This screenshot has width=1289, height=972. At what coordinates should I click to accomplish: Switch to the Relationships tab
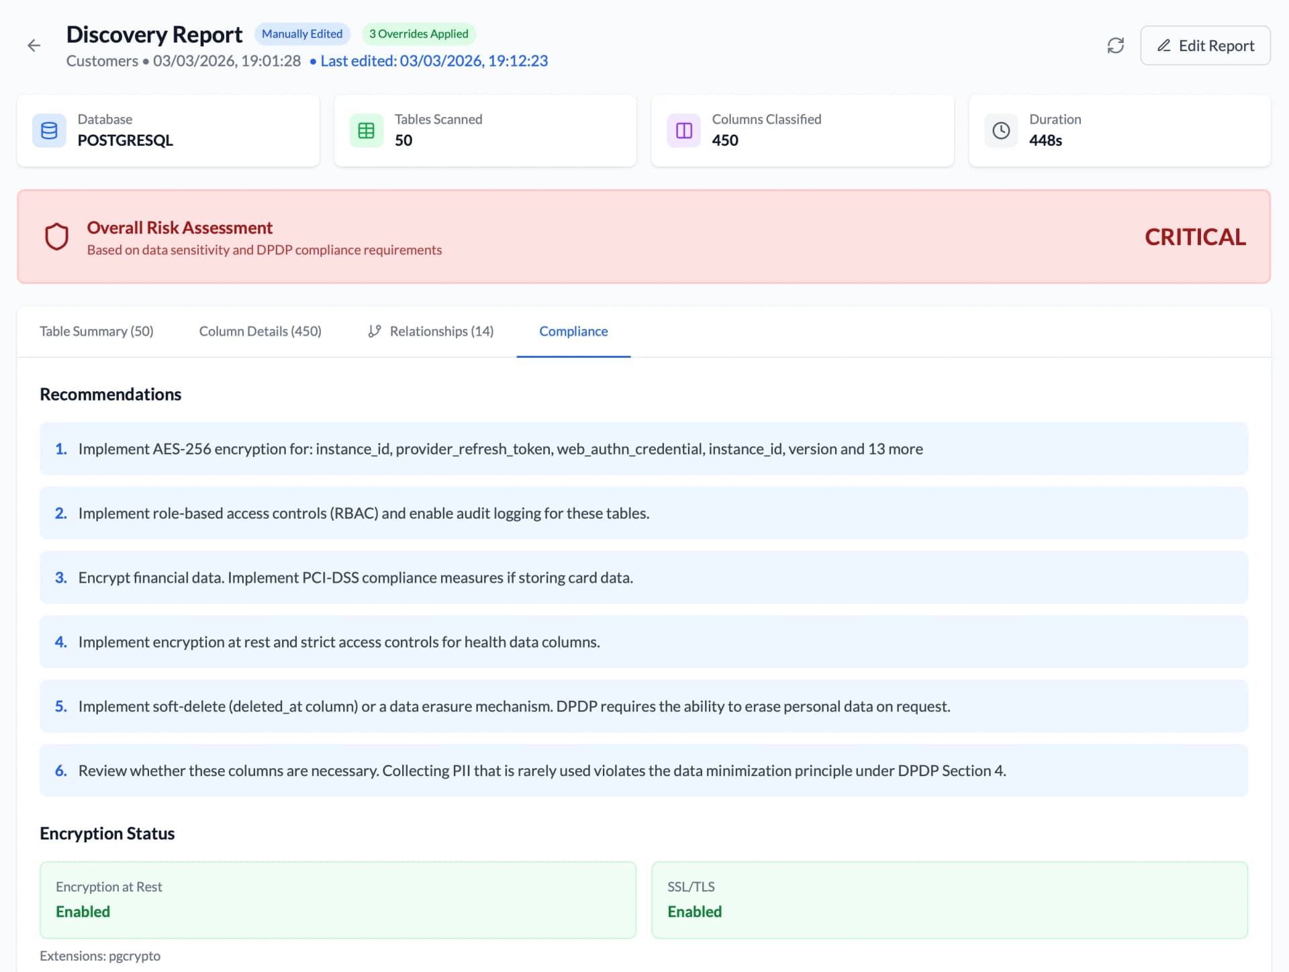441,331
